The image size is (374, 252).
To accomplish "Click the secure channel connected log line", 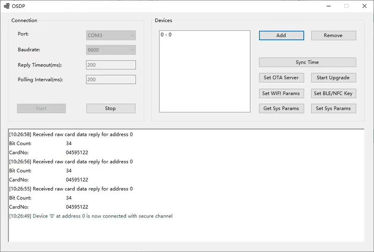I will (91, 216).
